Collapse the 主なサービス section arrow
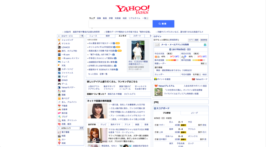266x147 pixels. click(x=59, y=36)
